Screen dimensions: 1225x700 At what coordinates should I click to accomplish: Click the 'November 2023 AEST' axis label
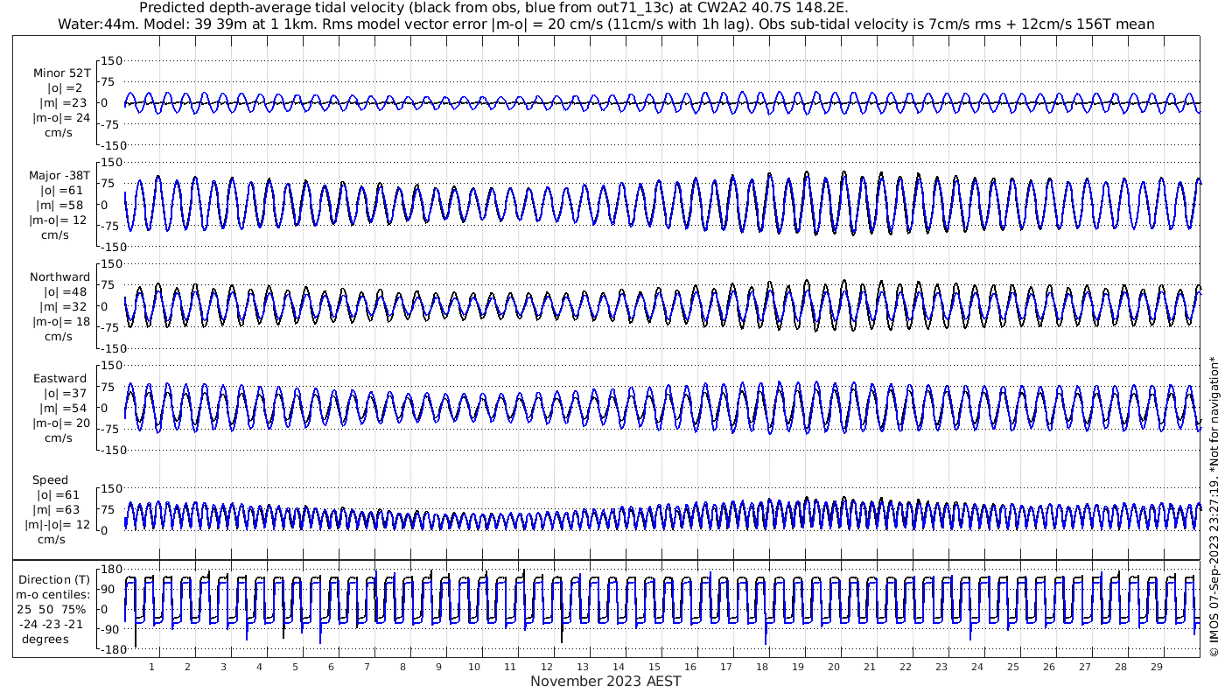[605, 682]
